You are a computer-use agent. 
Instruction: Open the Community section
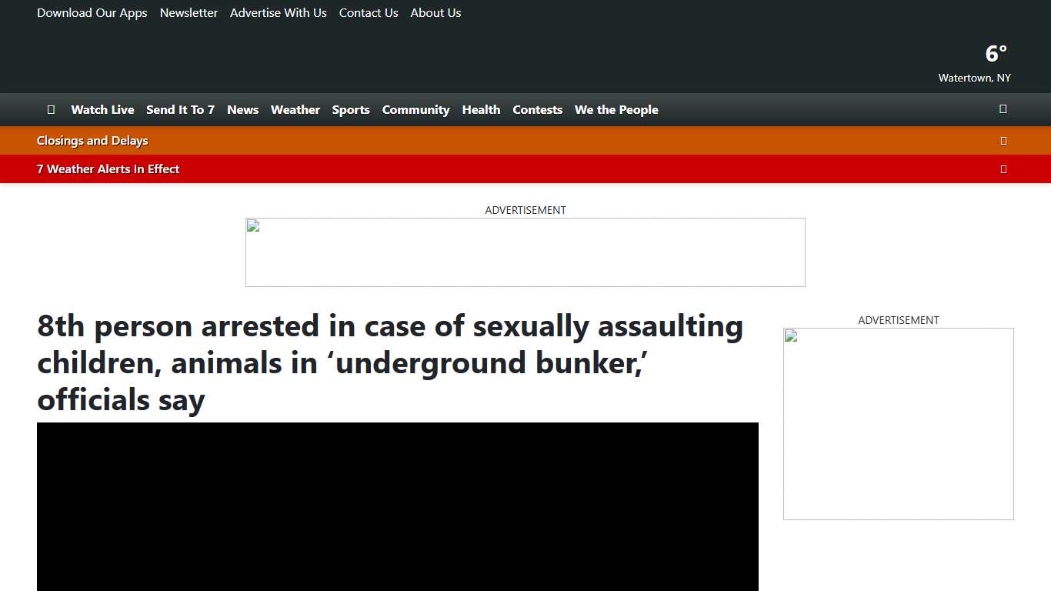coord(415,109)
